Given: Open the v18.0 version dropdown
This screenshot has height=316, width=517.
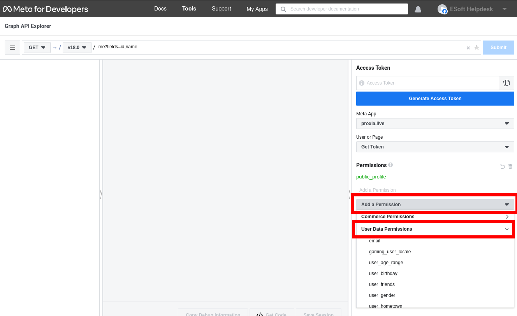Looking at the screenshot, I should pyautogui.click(x=77, y=48).
